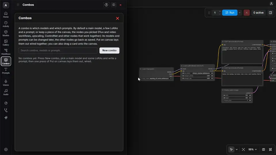
Task: Click the MODEL output port on Load Checkpoint
Action: (173, 72)
